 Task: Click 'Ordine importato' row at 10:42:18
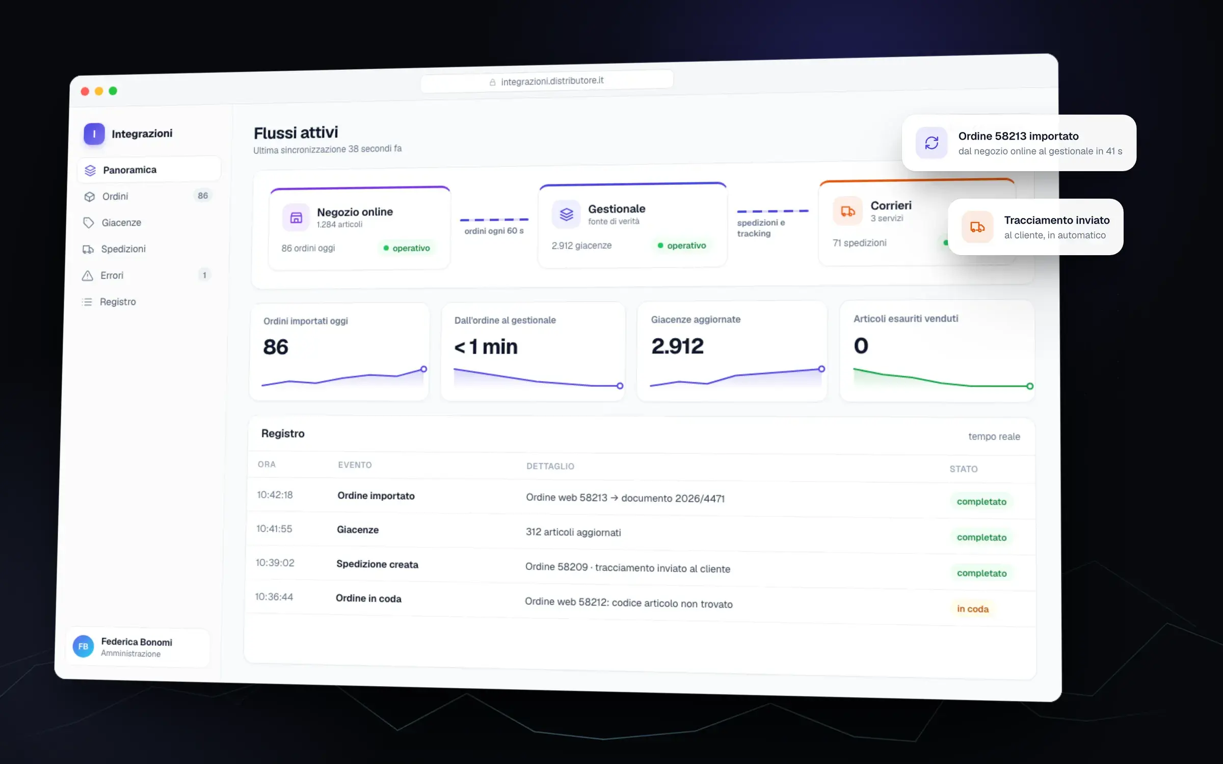[x=641, y=498]
